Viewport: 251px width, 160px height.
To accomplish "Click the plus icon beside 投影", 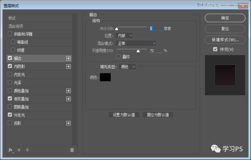I will coord(69,123).
